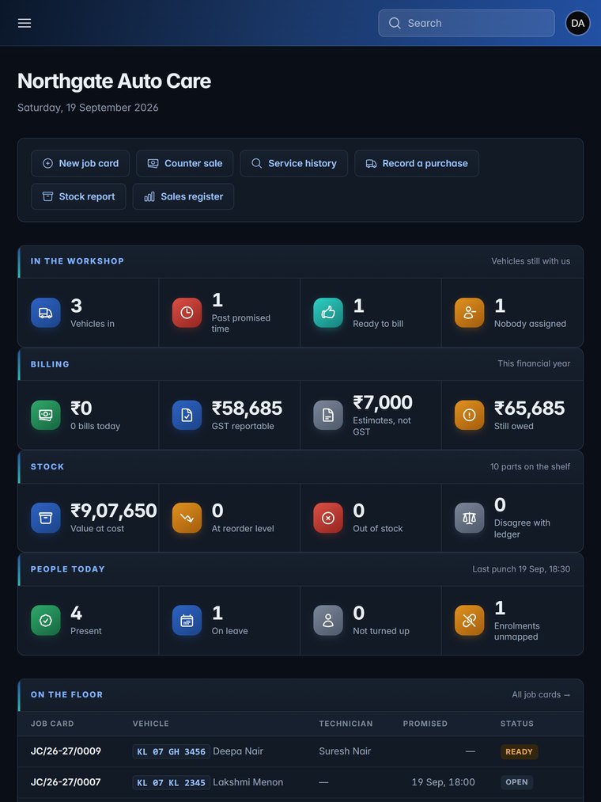Click the PROMISED column header

425,724
